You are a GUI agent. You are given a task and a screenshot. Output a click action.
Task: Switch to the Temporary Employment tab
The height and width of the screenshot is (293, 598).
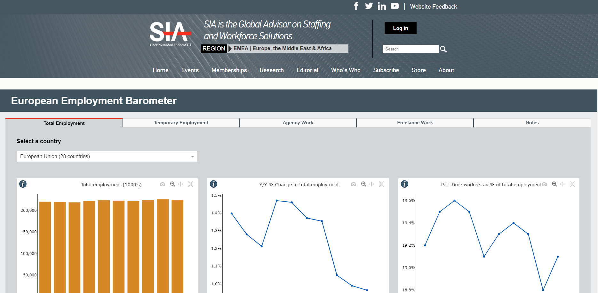pyautogui.click(x=181, y=123)
